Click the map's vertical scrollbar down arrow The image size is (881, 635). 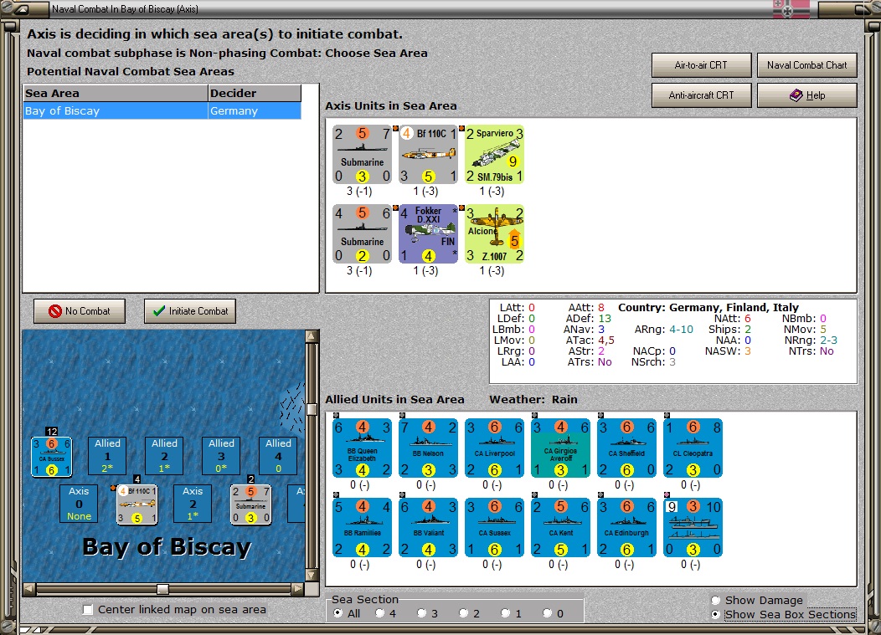point(312,575)
